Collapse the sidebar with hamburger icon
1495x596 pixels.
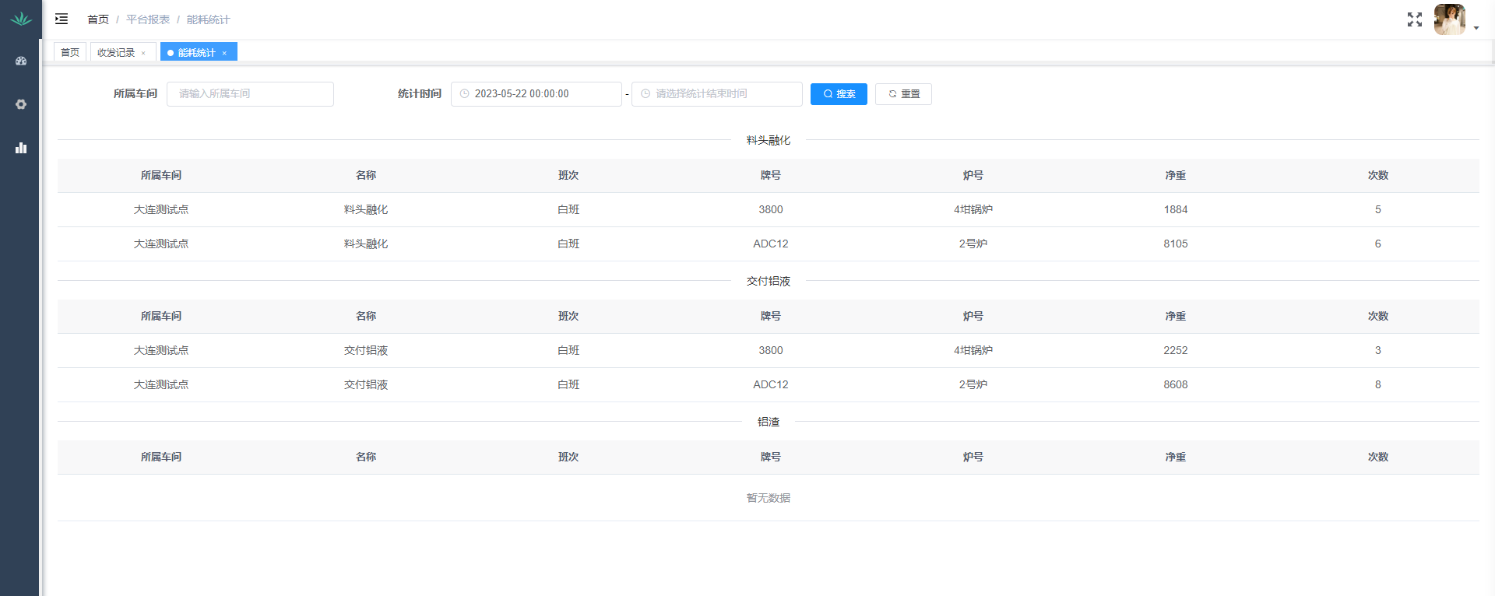pyautogui.click(x=62, y=19)
